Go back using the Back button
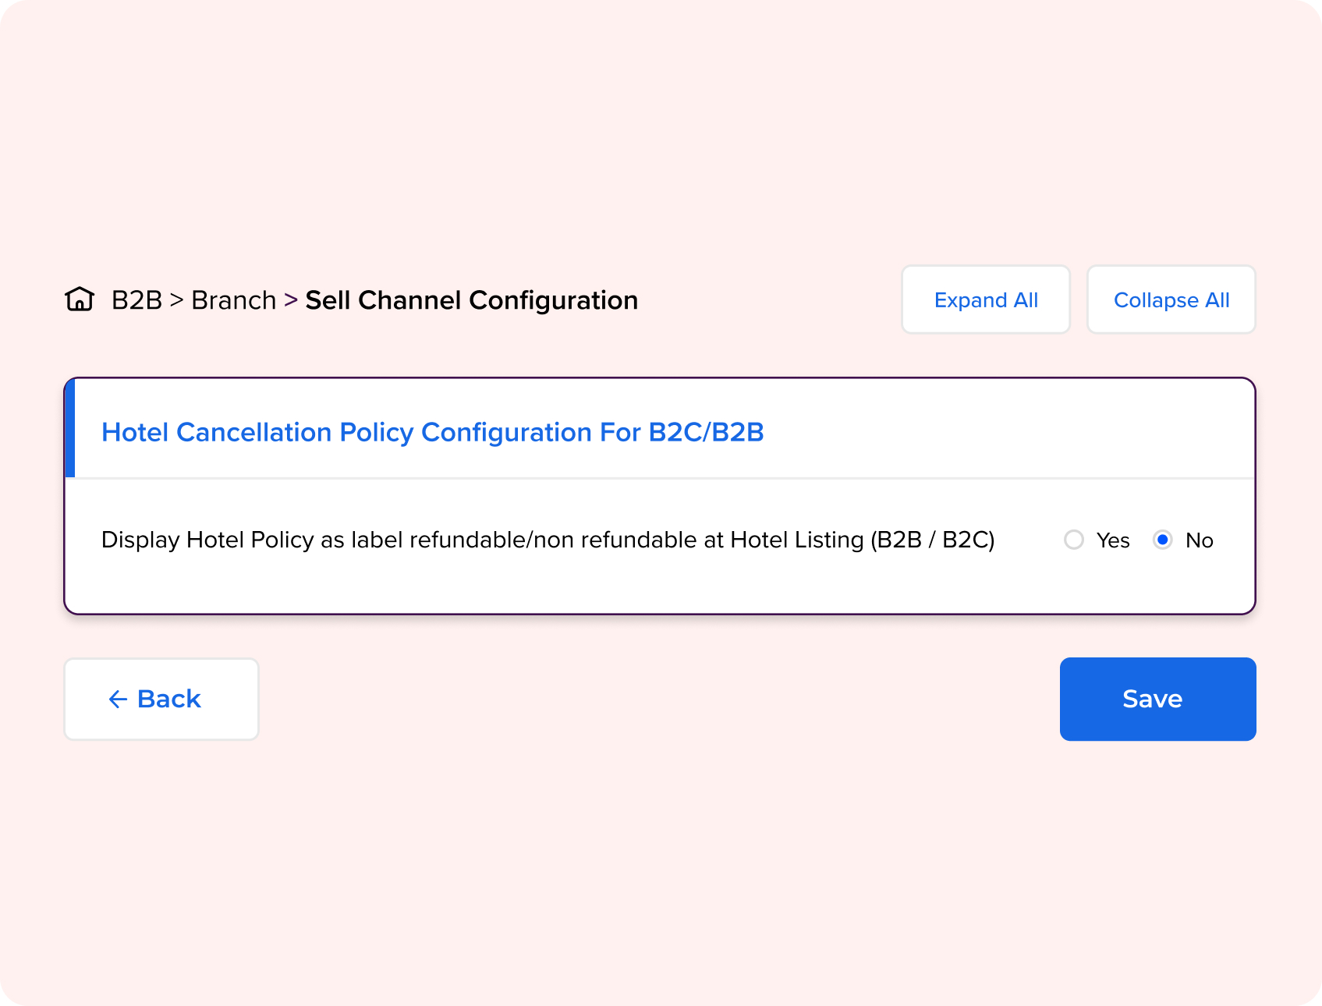Screen dimensions: 1322x1006 tap(161, 699)
